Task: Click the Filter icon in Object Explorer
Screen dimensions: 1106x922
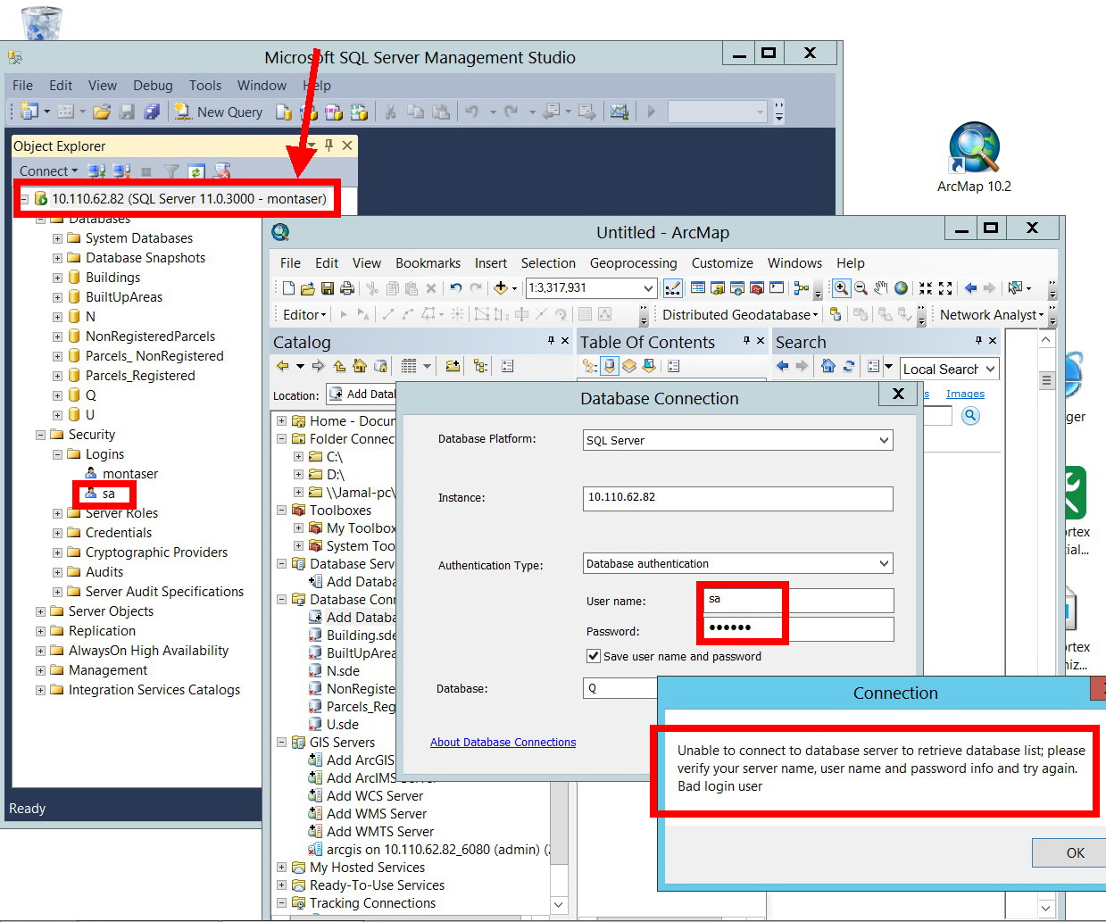Action: click(171, 171)
